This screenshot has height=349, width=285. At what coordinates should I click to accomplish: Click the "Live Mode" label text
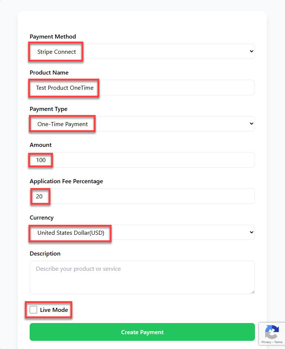(54, 310)
